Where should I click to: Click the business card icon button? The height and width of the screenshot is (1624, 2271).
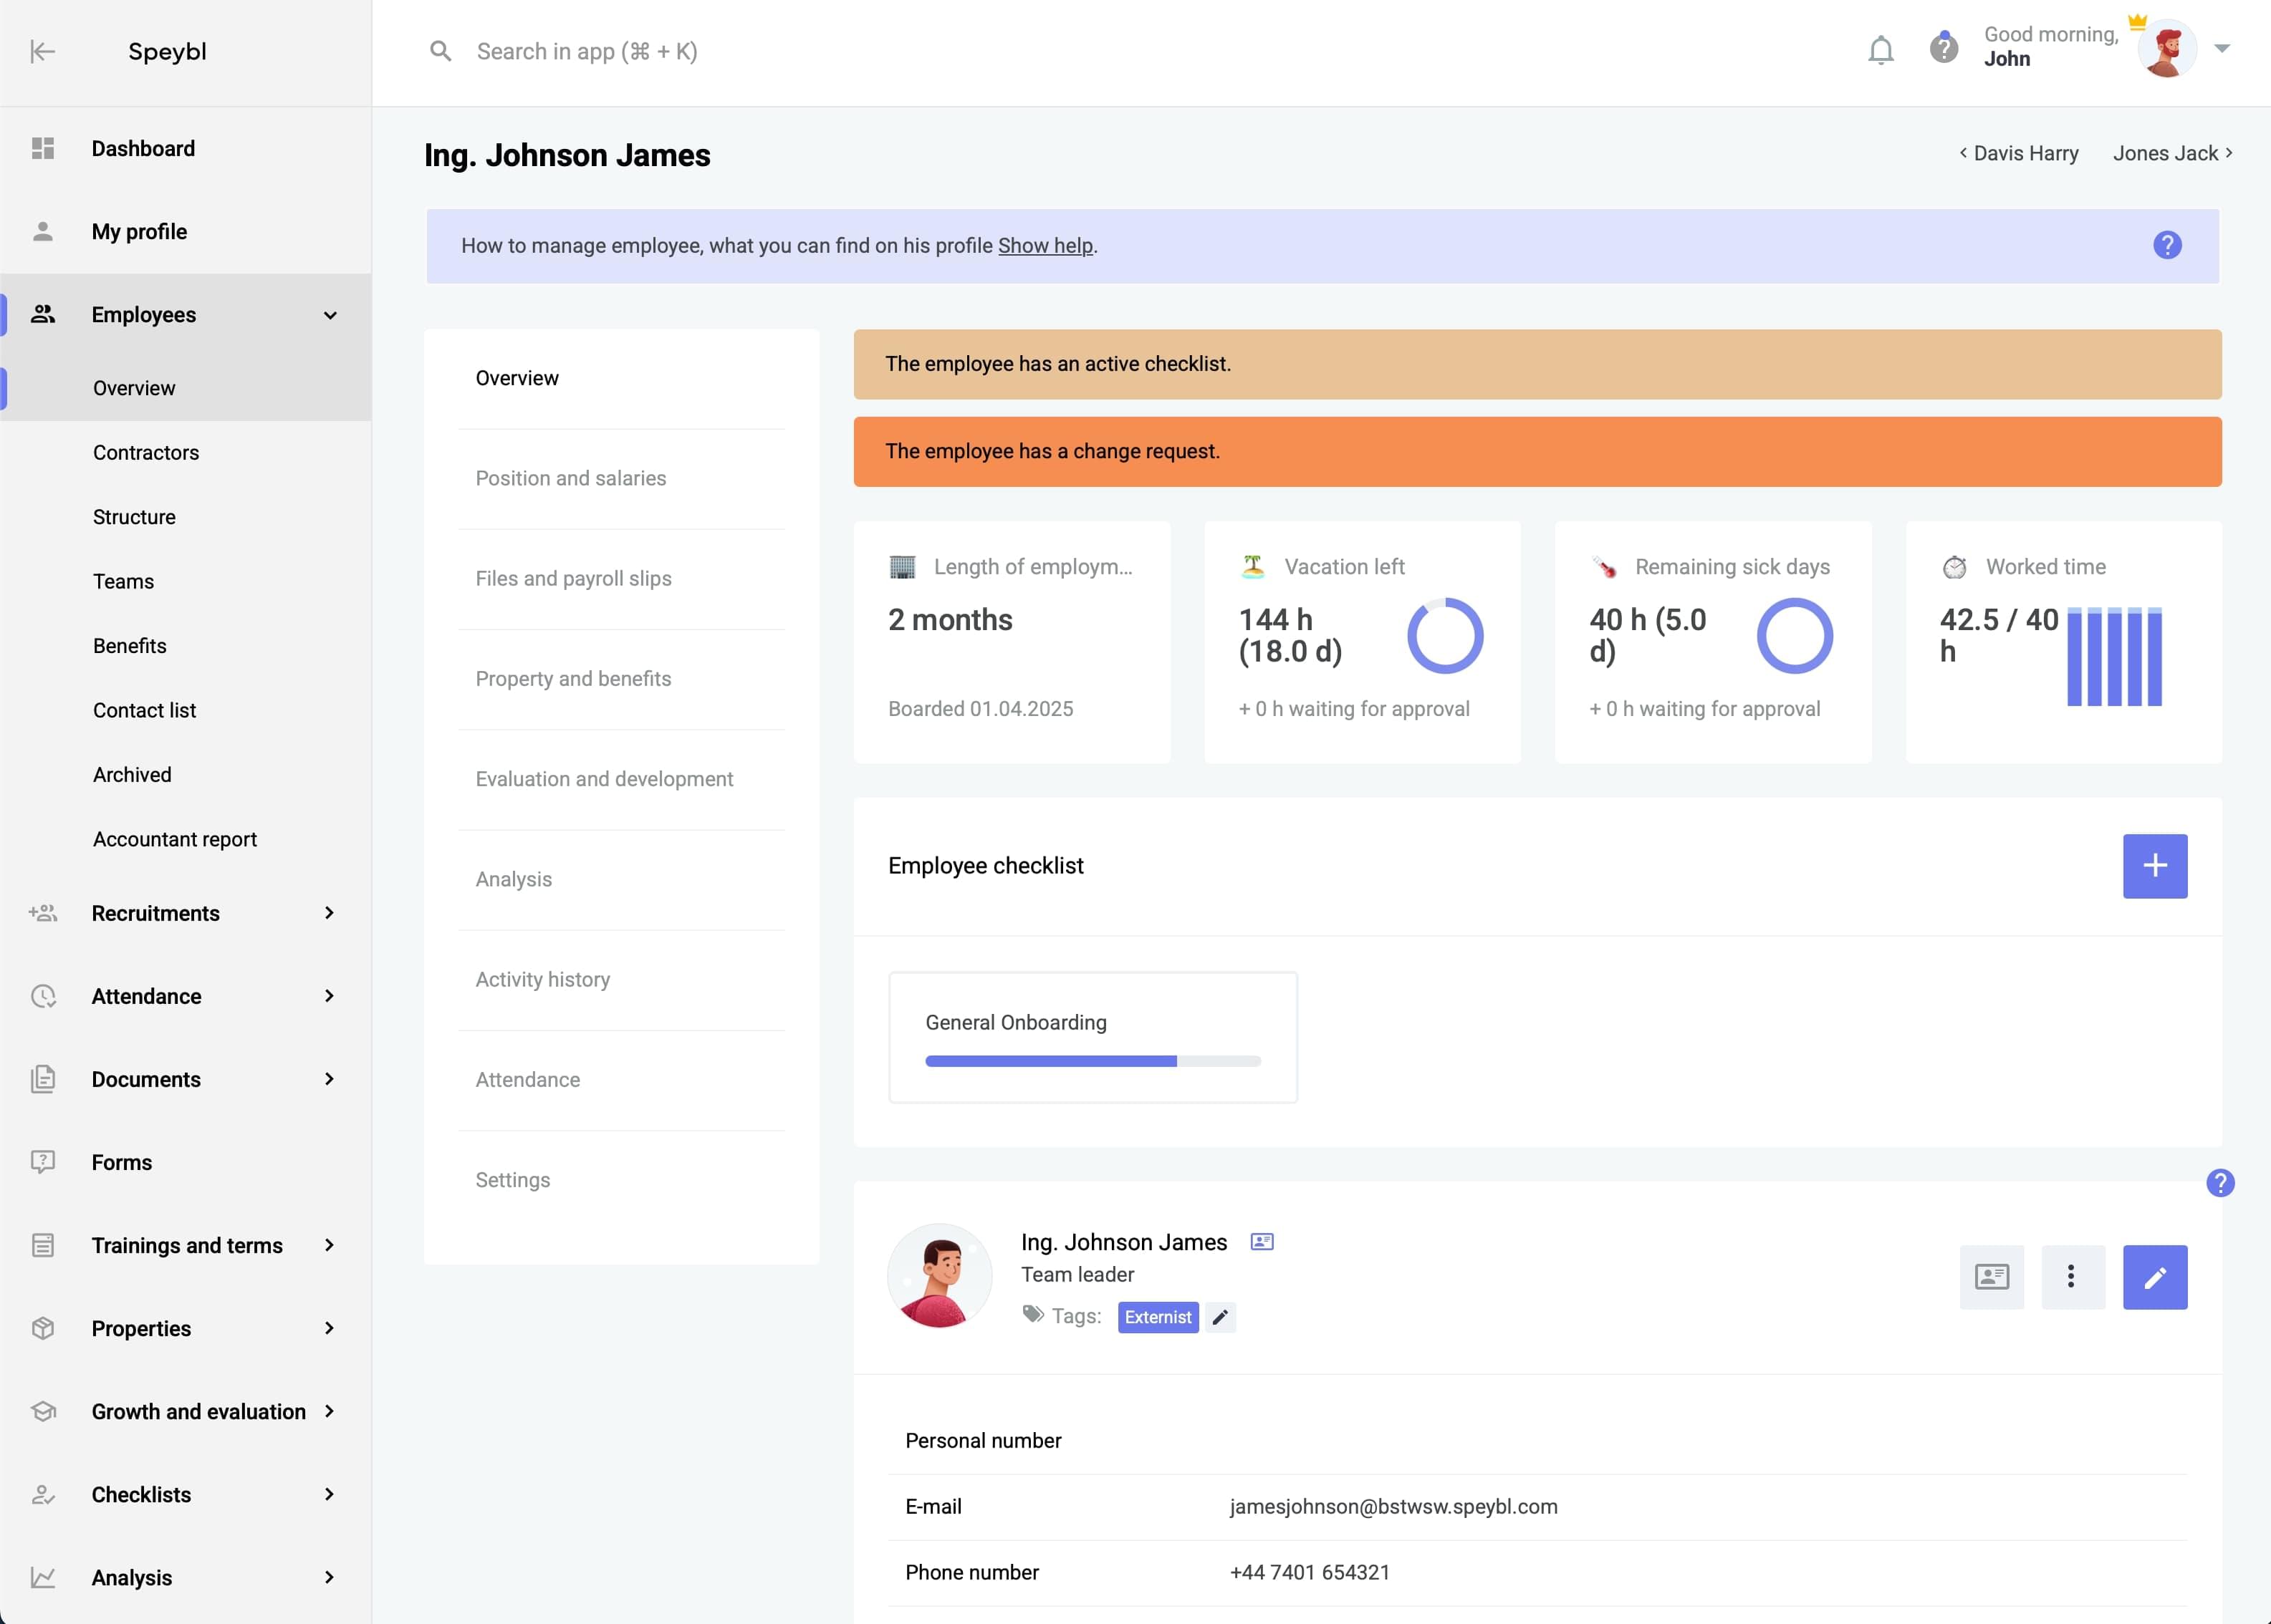click(x=1991, y=1277)
